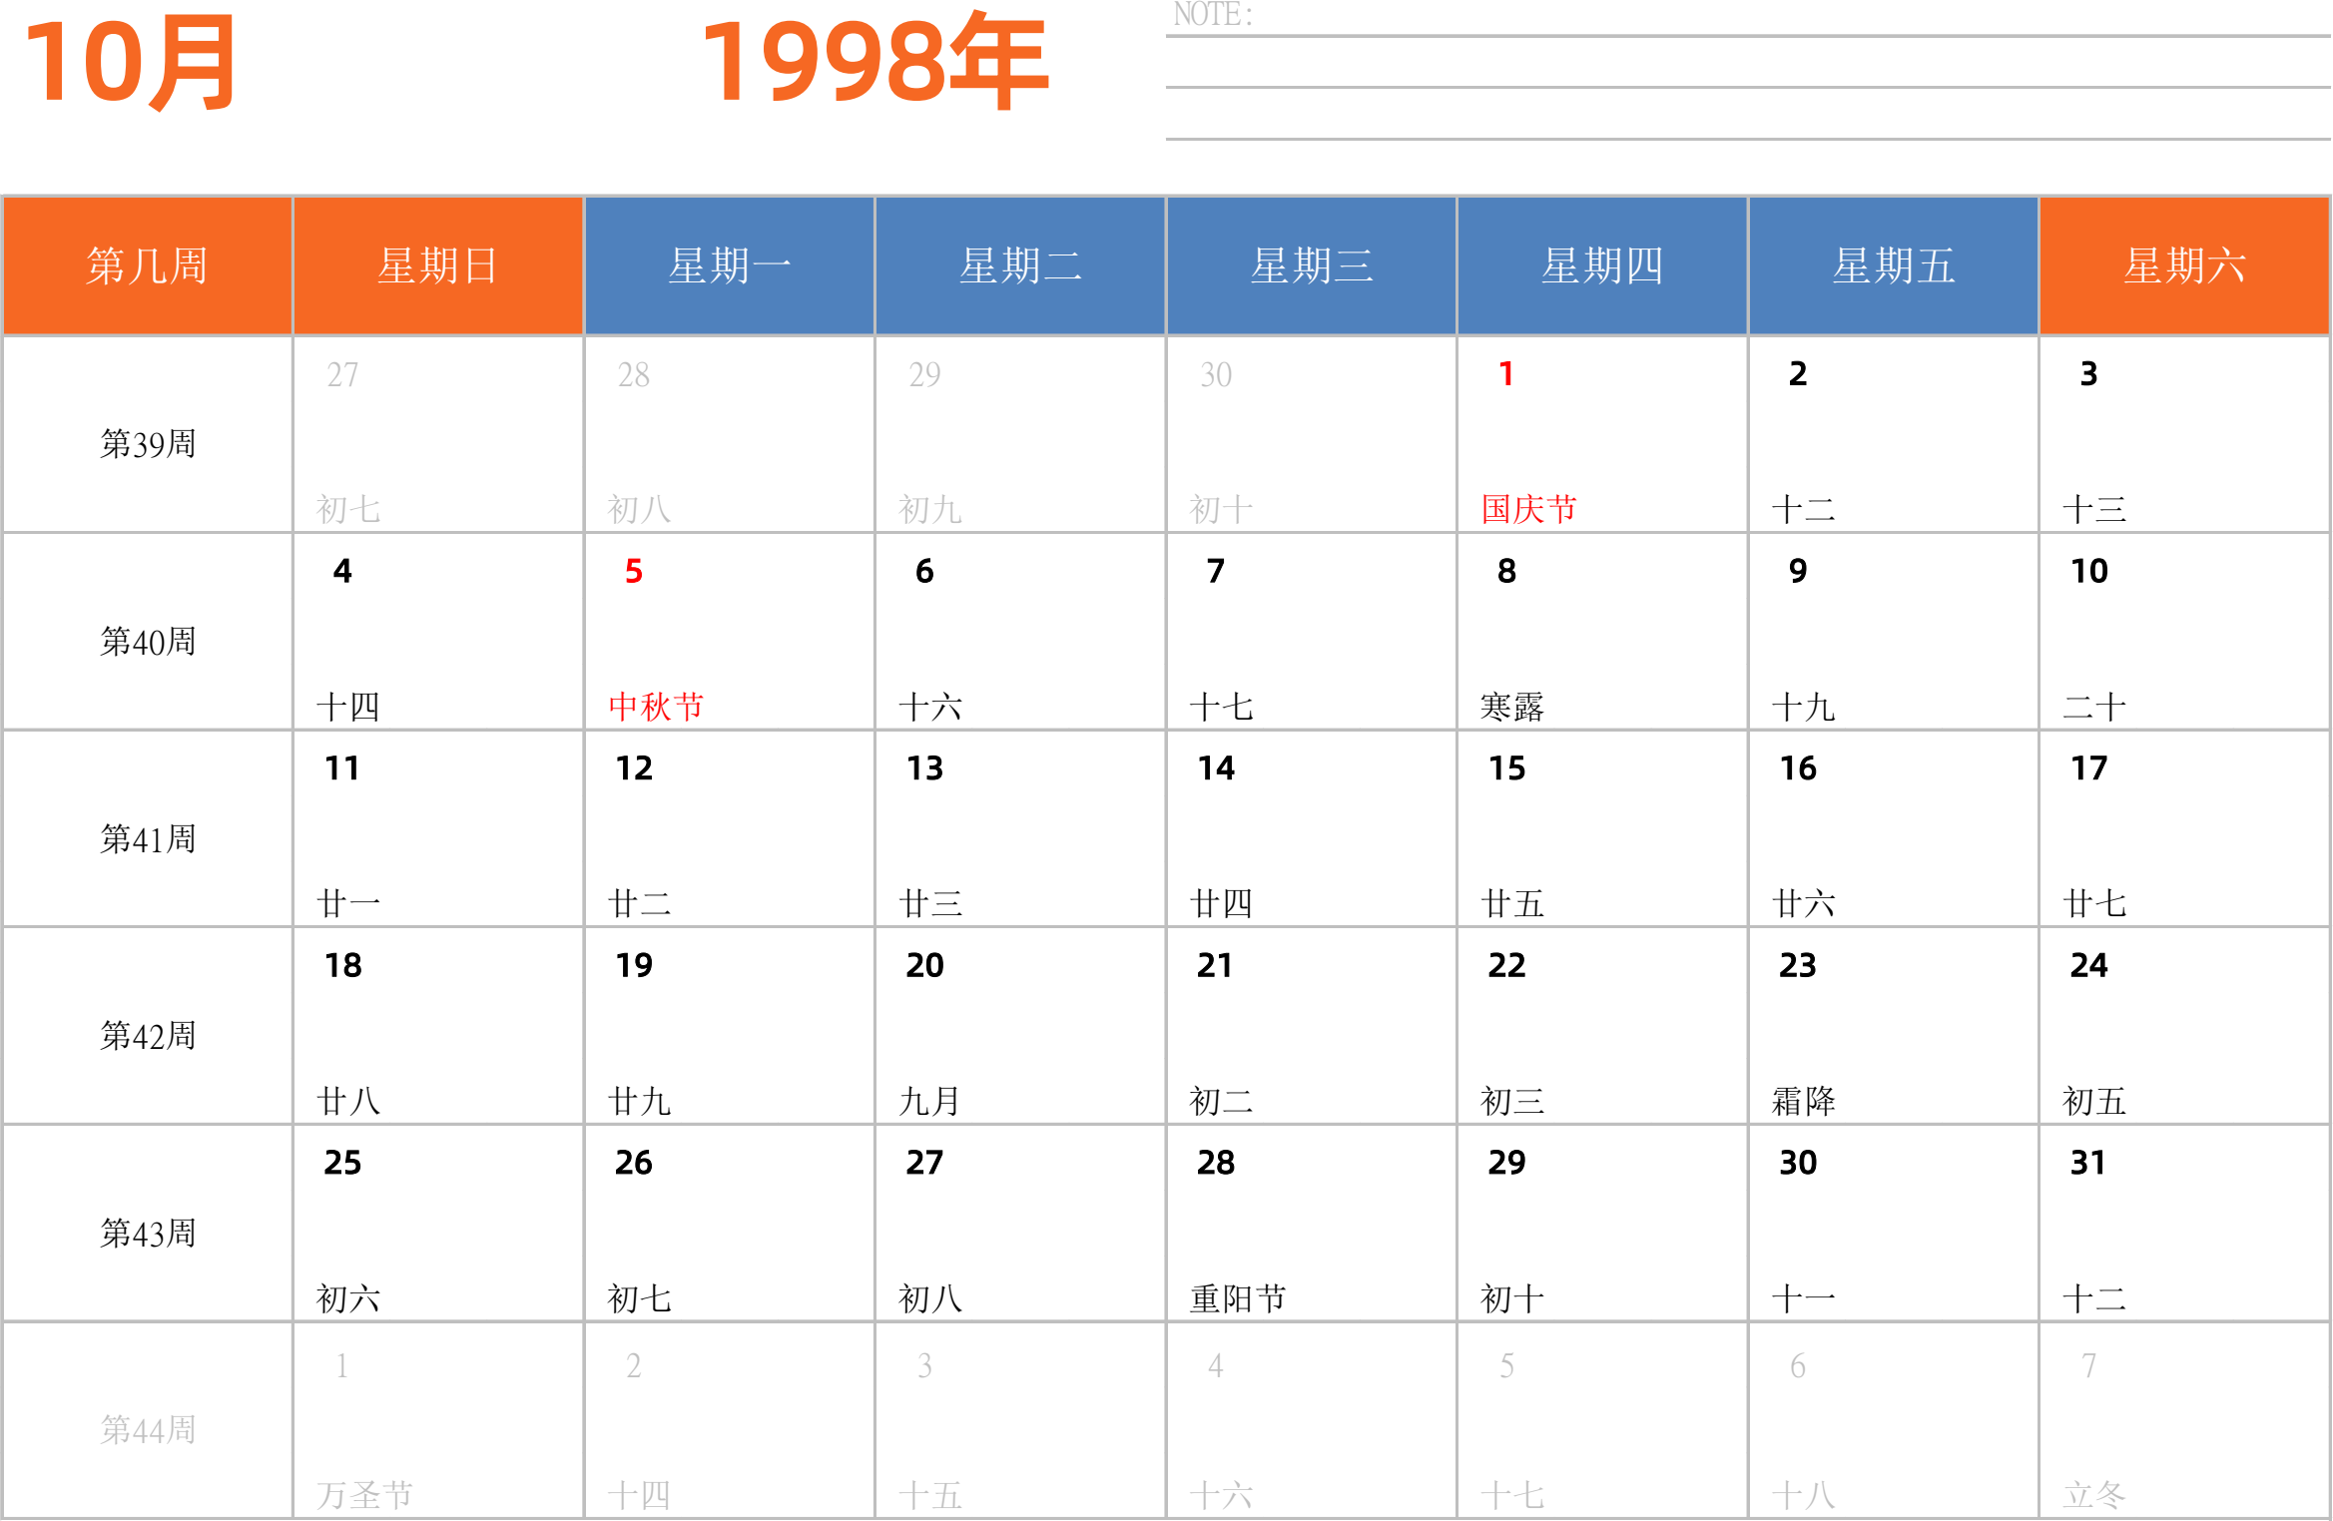Click the 第42周 week label
The width and height of the screenshot is (2333, 1521).
pyautogui.click(x=148, y=1036)
